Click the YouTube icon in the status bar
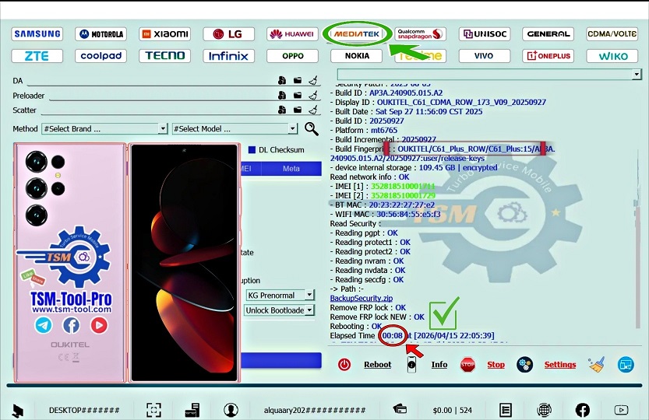The width and height of the screenshot is (649, 420). click(621, 409)
